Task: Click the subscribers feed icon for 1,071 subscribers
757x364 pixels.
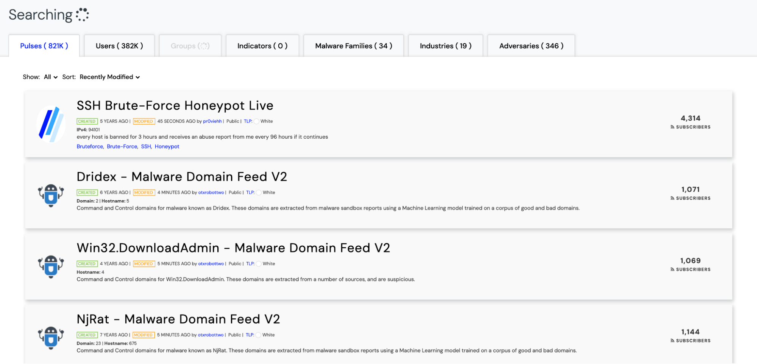Action: pos(672,198)
